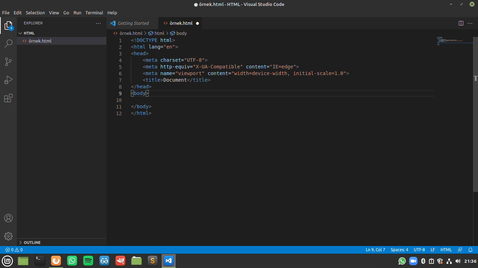Open the Help menu

pyautogui.click(x=112, y=13)
